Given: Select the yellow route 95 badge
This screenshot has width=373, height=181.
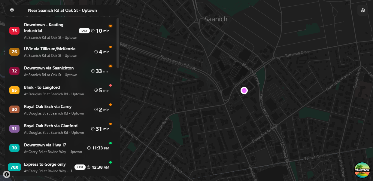Looking at the screenshot, I should (14, 91).
